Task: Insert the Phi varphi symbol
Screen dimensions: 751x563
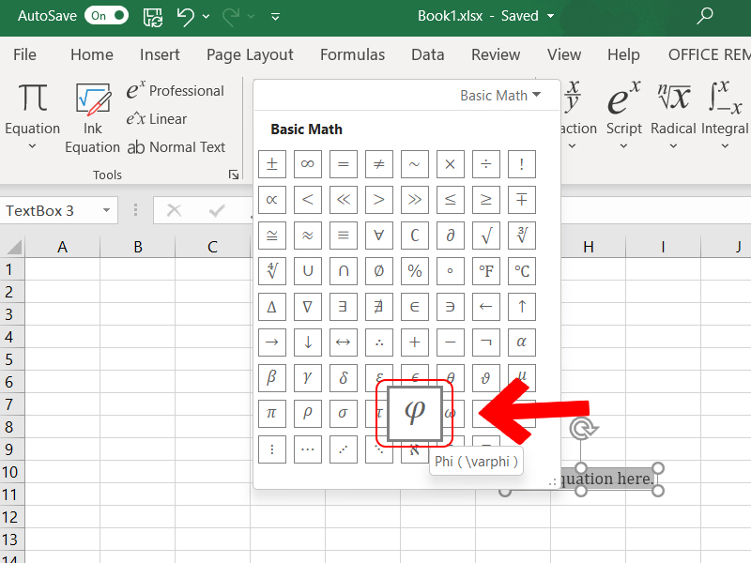Action: tap(415, 413)
